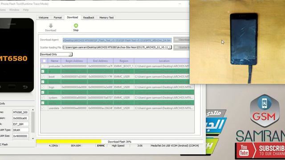This screenshot has width=285, height=160.
Task: Click the left info panel scroll-down arrow
Action: tap(33, 138)
